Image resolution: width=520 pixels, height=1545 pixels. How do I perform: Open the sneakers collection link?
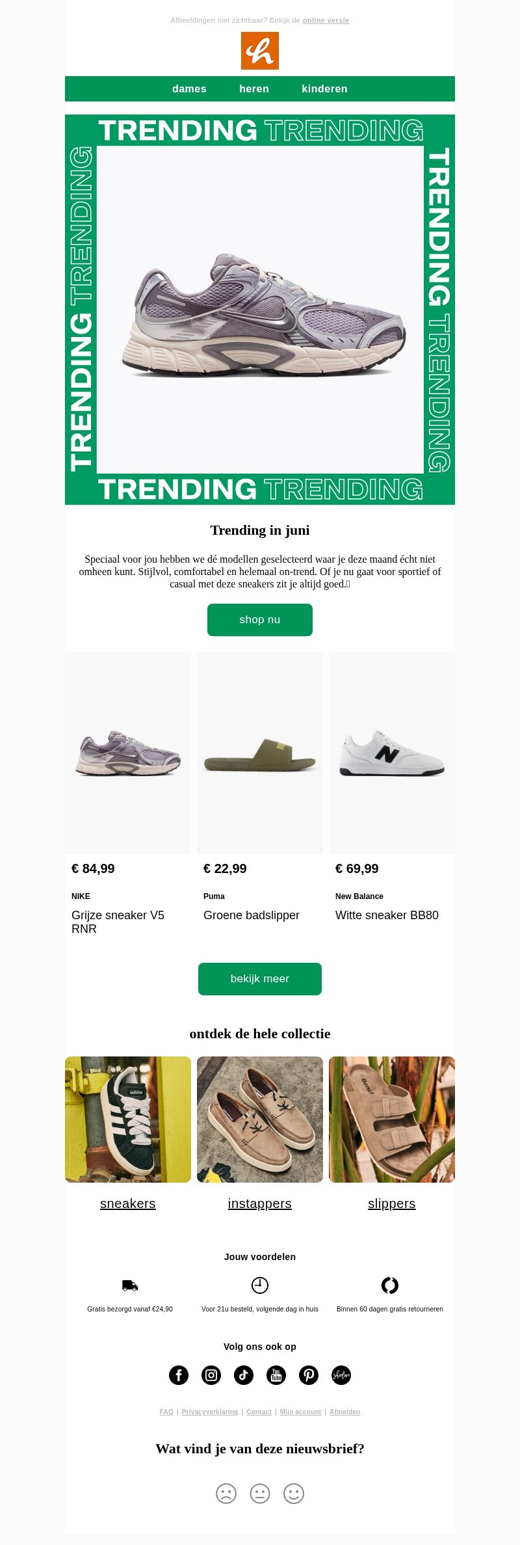128,1203
